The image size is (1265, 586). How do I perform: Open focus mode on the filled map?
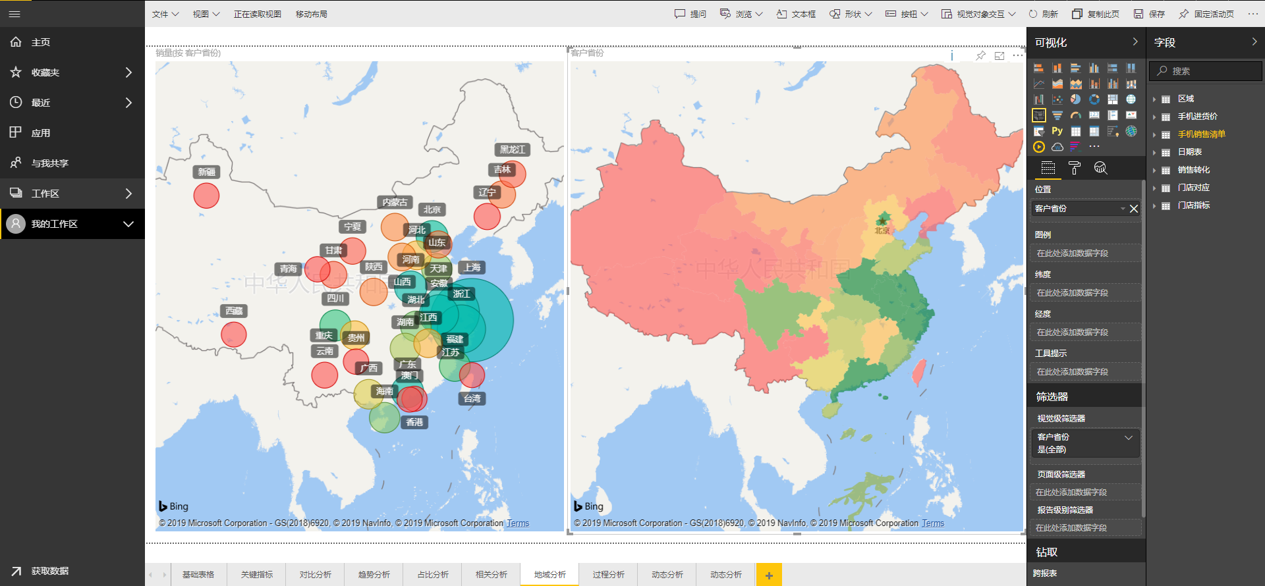point(999,56)
